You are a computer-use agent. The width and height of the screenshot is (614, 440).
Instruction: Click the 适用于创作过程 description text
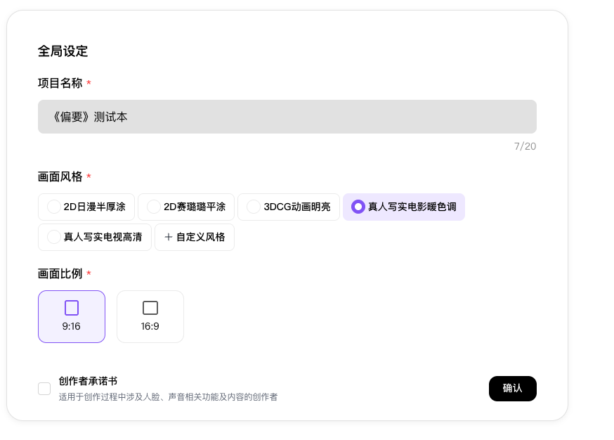168,397
